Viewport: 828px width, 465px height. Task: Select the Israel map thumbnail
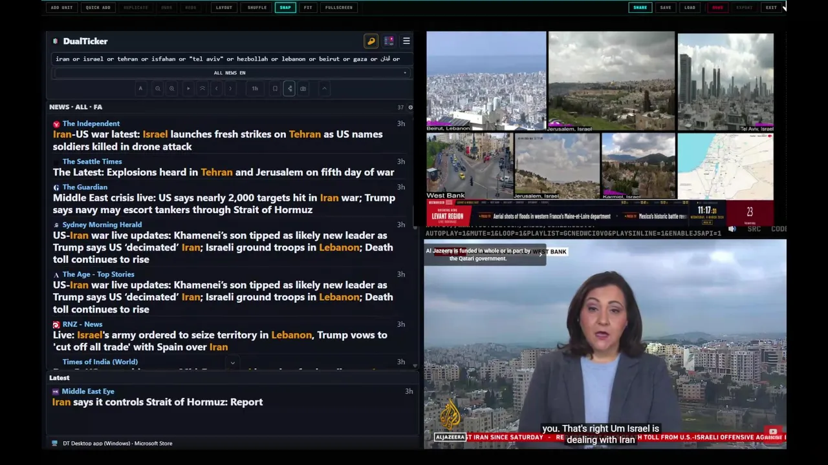[726, 167]
